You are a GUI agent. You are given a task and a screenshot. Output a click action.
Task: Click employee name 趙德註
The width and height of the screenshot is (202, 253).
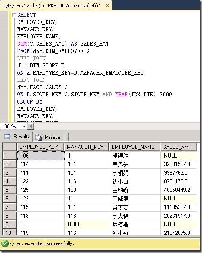tap(135, 156)
